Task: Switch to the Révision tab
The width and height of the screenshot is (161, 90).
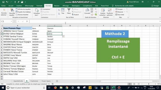Action: [57, 6]
